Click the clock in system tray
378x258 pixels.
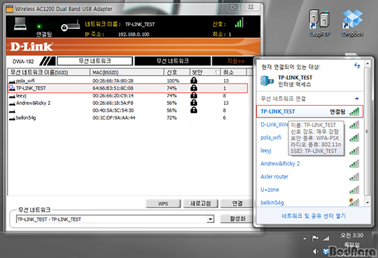(352, 244)
